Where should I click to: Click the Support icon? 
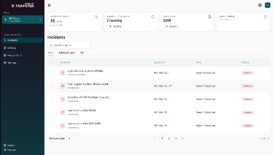[5, 145]
